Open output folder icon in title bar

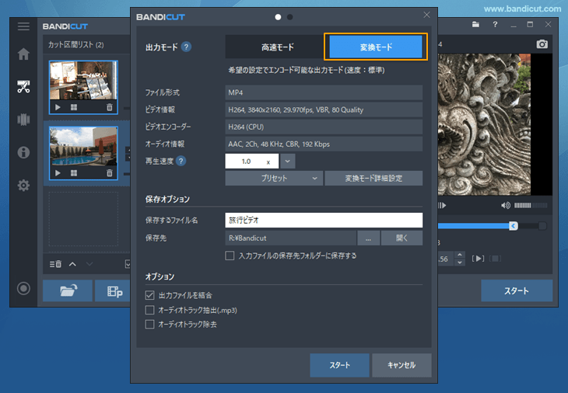point(475,25)
